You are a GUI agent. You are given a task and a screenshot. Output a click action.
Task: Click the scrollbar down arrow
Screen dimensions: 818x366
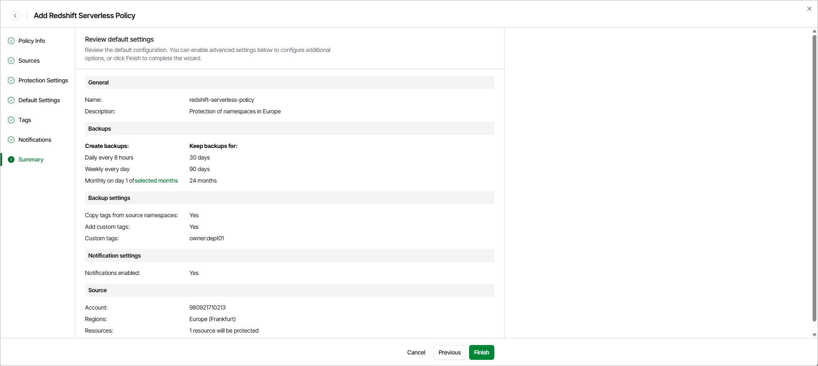click(814, 335)
